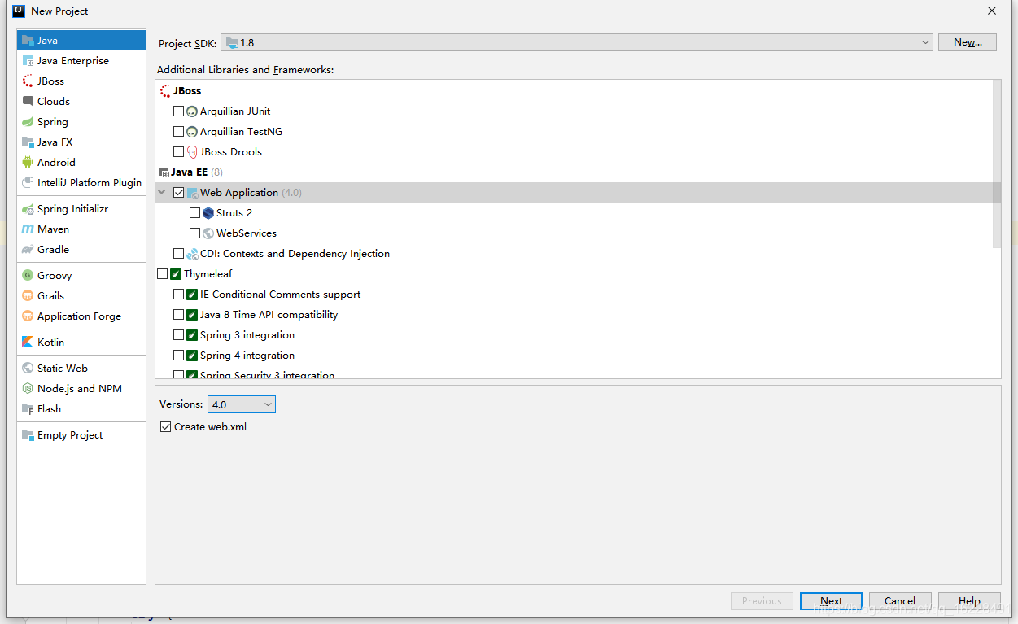Check the Spring 4 integration checkbox

pyautogui.click(x=178, y=355)
